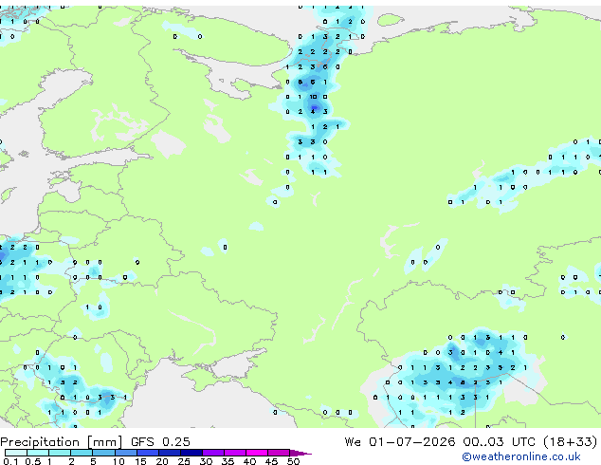Viewport: 601px width, 465px height.
Task: Select the 35–40 mm legend color swatch
Action: click(235, 453)
